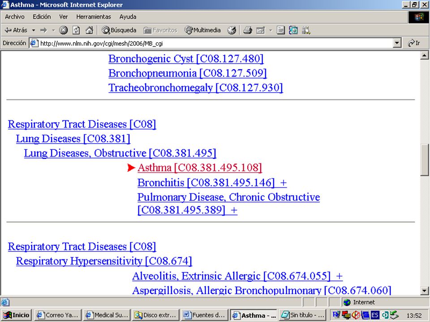Expand Alveolitis Extrinsic Allergic plus sign
The width and height of the screenshot is (430, 322).
pyautogui.click(x=339, y=276)
